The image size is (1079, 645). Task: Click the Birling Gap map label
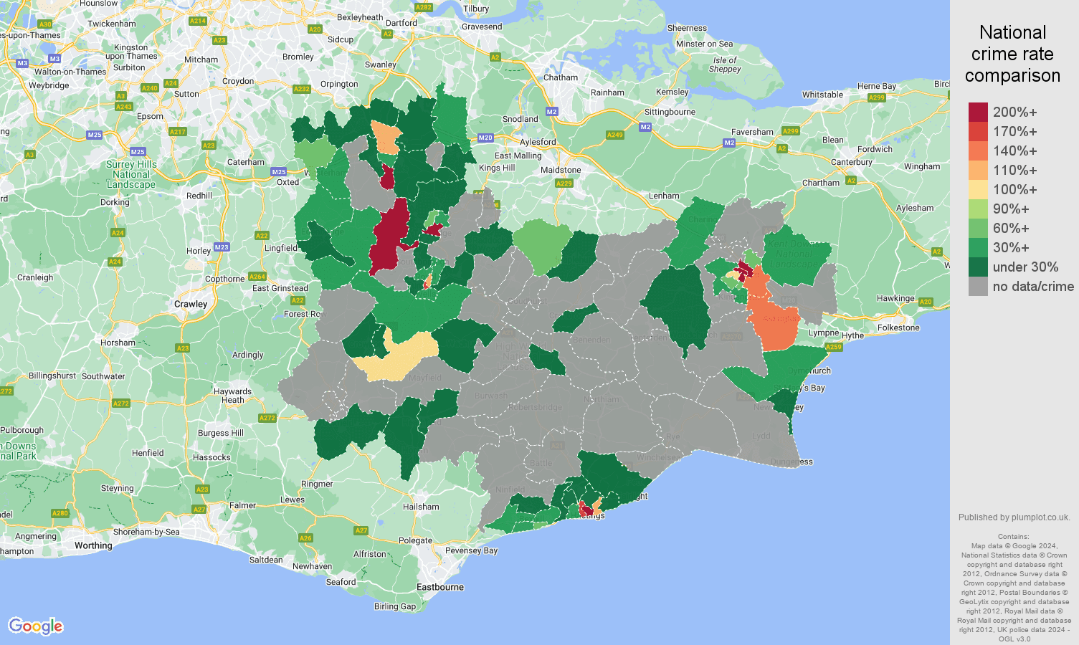click(395, 606)
